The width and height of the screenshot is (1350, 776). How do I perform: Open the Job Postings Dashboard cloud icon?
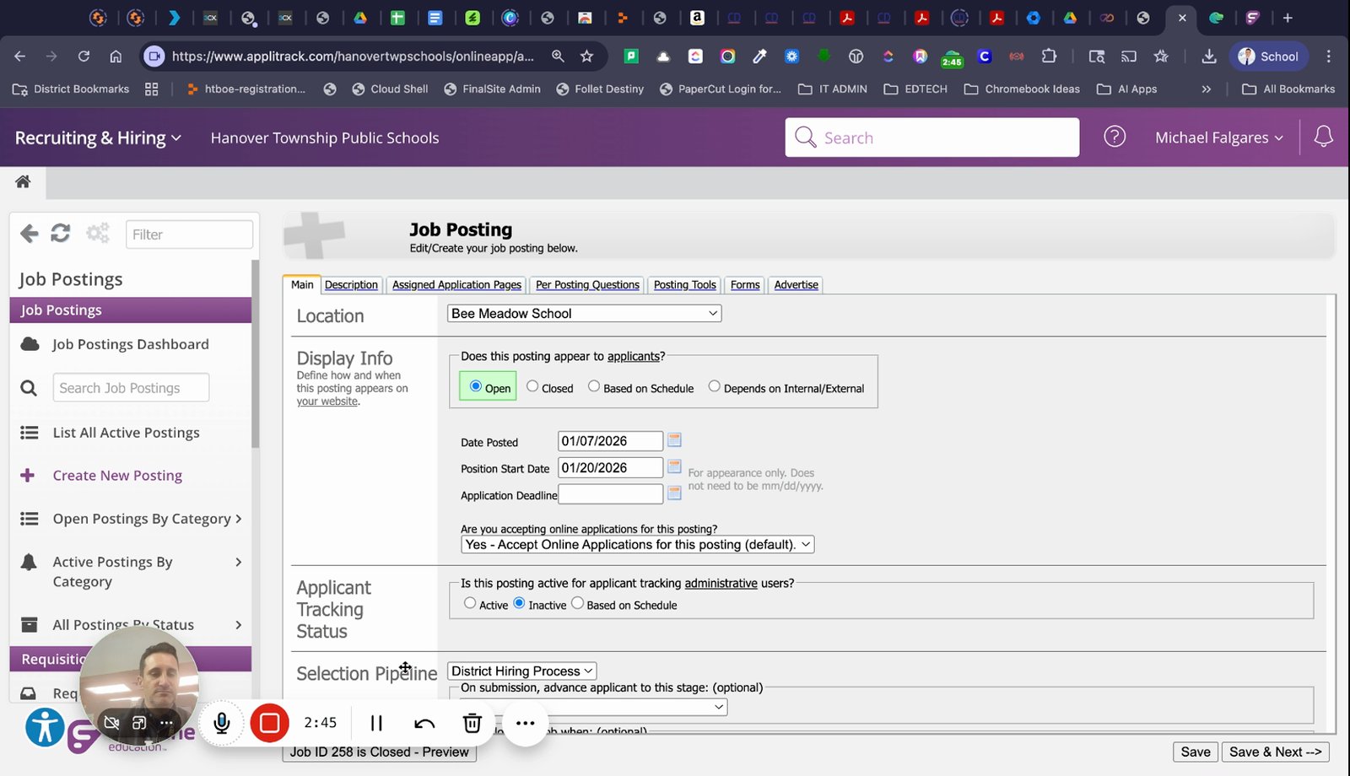point(30,344)
